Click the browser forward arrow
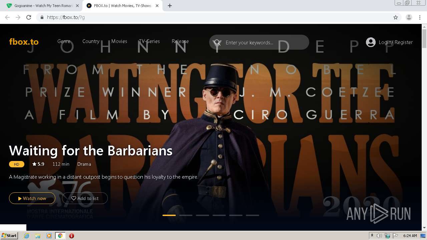The width and height of the screenshot is (427, 240). tap(18, 17)
